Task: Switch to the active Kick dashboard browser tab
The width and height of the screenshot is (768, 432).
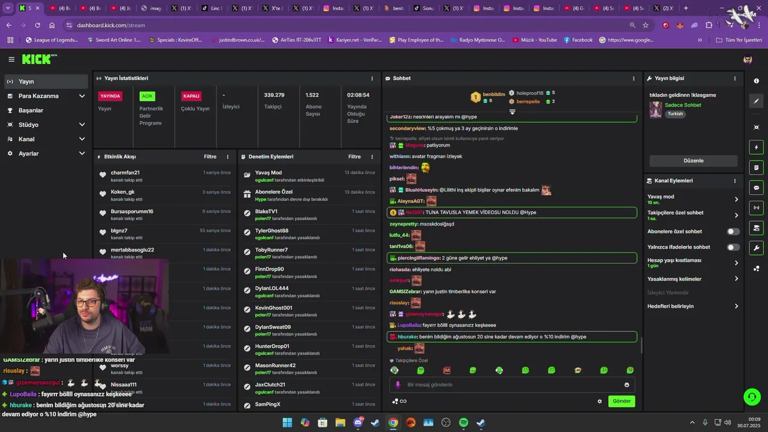Action: (29, 8)
